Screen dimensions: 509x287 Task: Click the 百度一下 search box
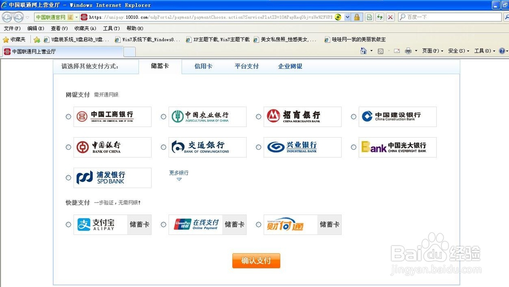(x=449, y=17)
